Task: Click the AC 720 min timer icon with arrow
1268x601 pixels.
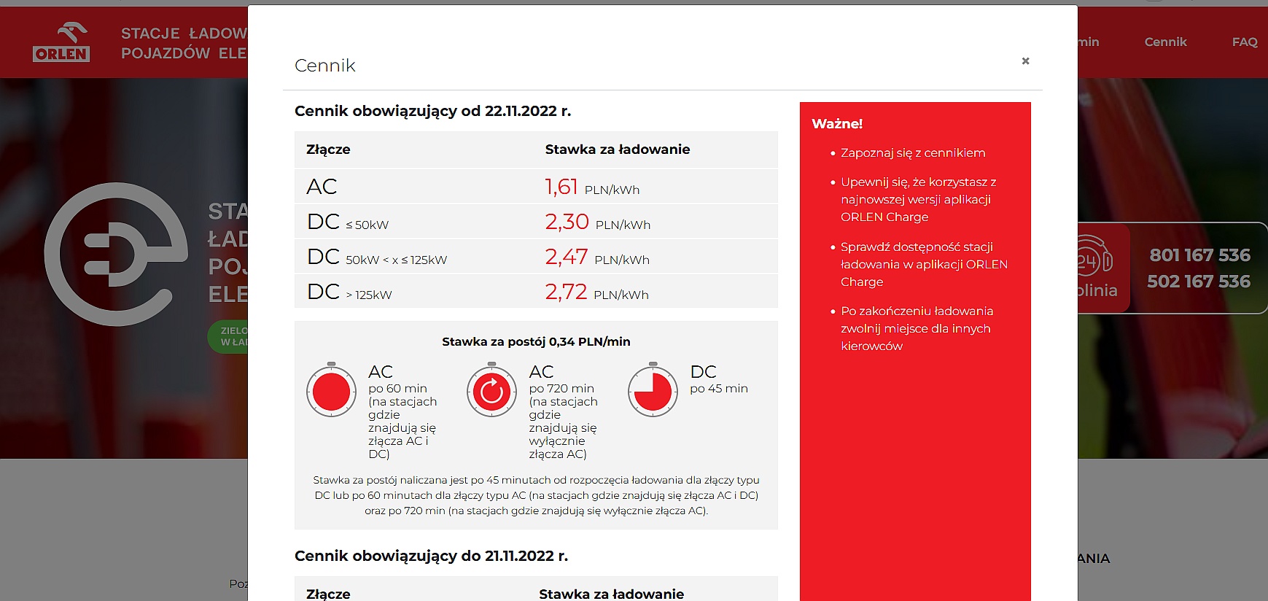Action: coord(492,390)
